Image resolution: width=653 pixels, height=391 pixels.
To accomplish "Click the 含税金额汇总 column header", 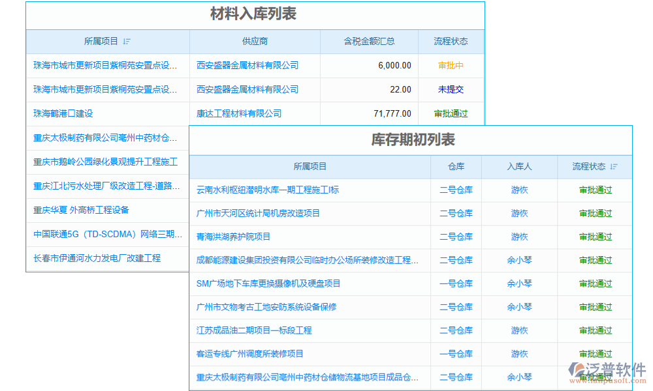I will 369,41.
